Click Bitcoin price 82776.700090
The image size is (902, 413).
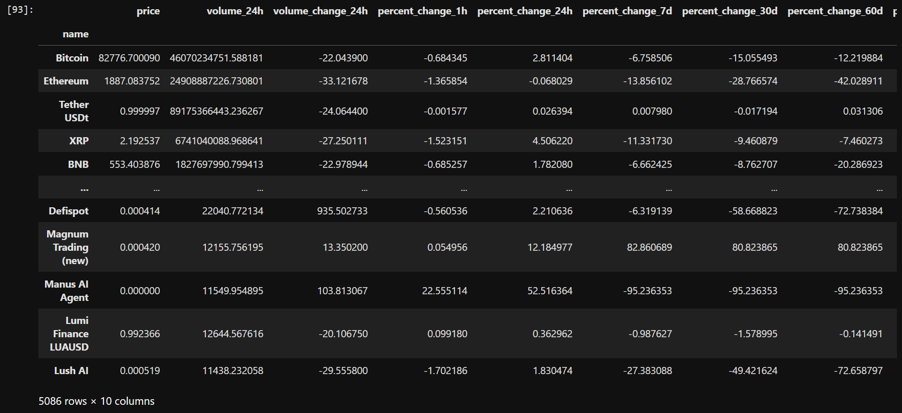point(129,58)
